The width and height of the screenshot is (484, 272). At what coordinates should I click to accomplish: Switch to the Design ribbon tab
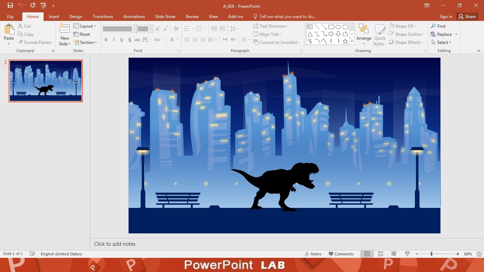75,17
